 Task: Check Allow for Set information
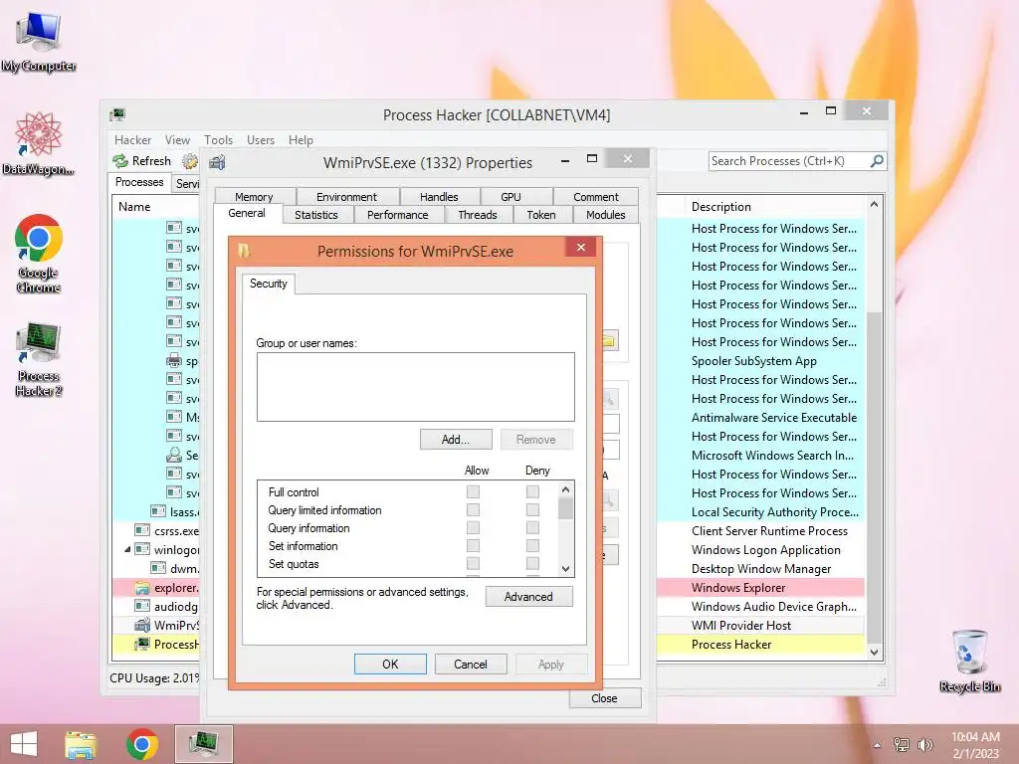[x=473, y=546]
